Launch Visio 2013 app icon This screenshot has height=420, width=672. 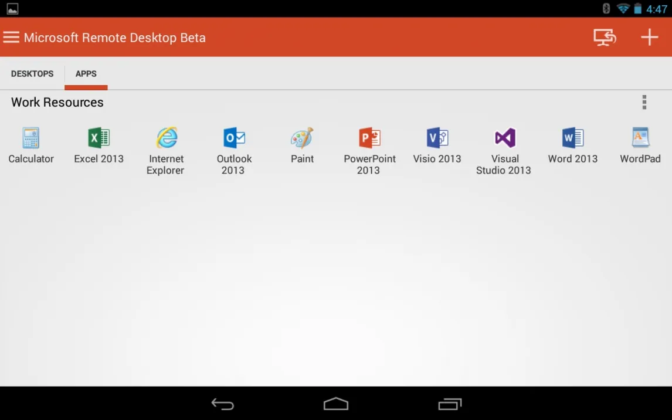pyautogui.click(x=437, y=138)
